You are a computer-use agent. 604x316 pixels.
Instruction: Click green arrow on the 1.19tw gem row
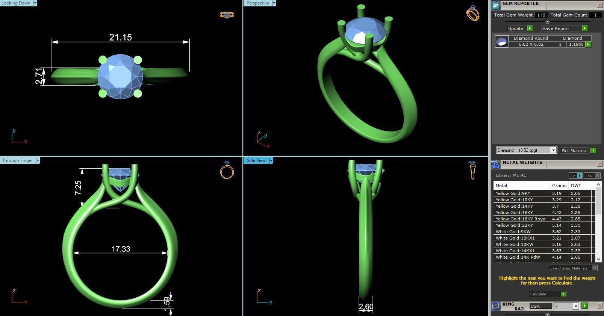pyautogui.click(x=588, y=44)
